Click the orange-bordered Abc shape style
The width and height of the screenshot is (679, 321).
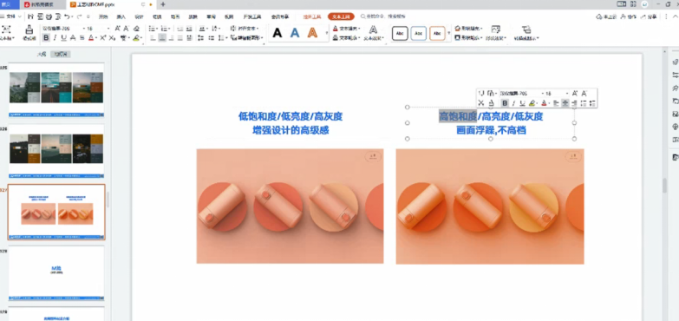437,33
